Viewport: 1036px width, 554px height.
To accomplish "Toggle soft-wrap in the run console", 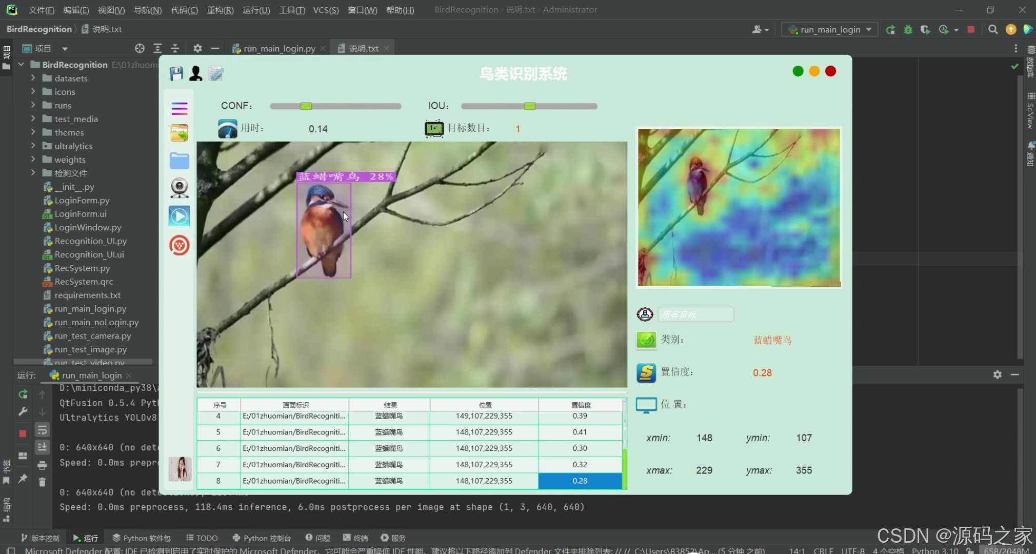I will [42, 430].
